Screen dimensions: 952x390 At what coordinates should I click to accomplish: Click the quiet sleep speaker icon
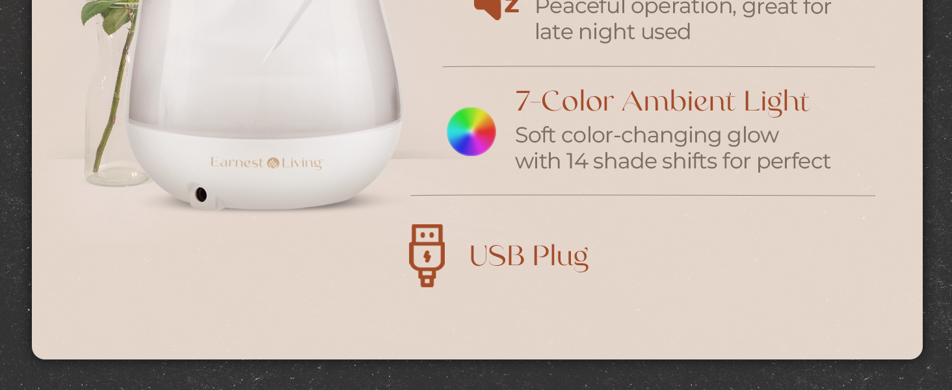tap(497, 8)
